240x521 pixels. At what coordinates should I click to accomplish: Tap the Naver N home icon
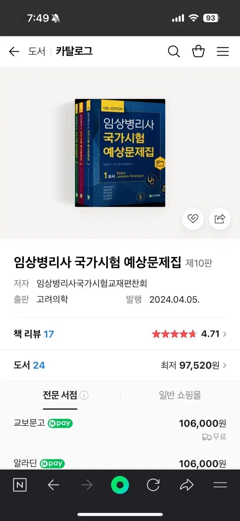tap(19, 485)
